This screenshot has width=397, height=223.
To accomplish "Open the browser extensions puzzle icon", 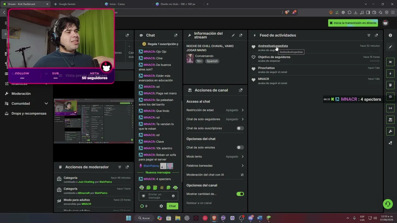I will [x=350, y=12].
